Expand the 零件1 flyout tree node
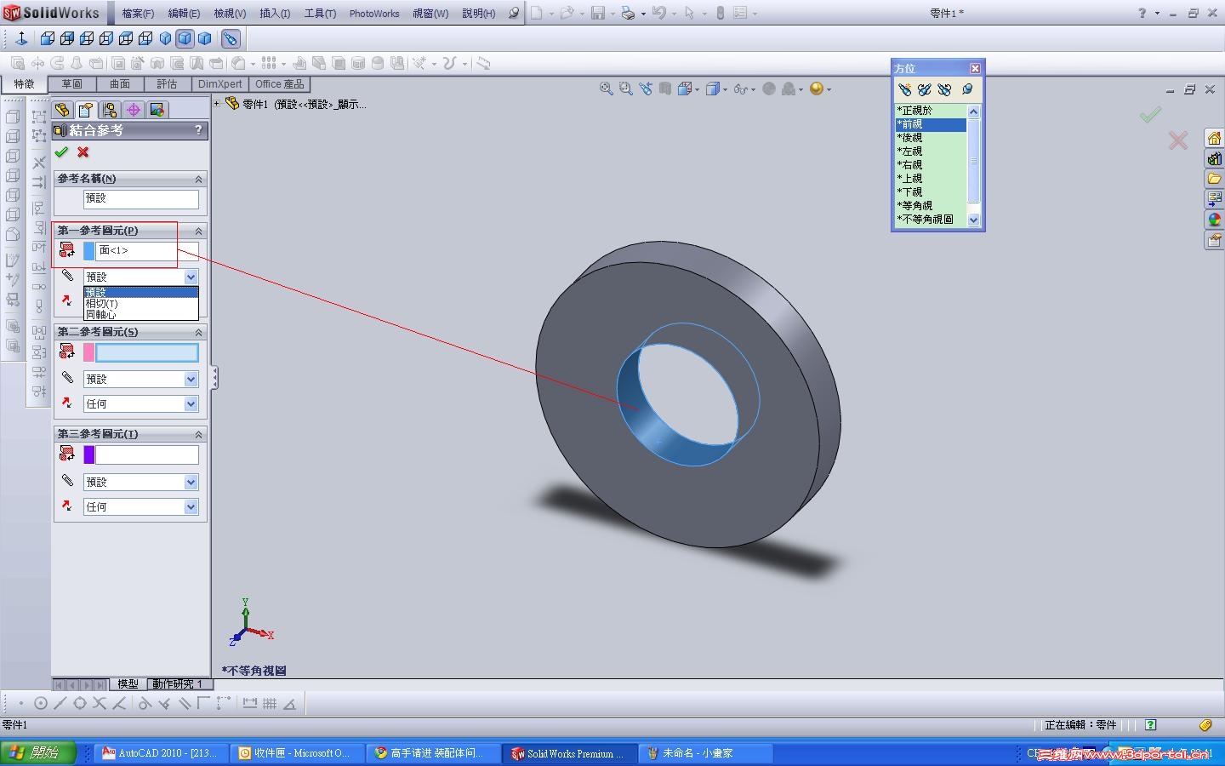The width and height of the screenshot is (1225, 766). [x=217, y=104]
